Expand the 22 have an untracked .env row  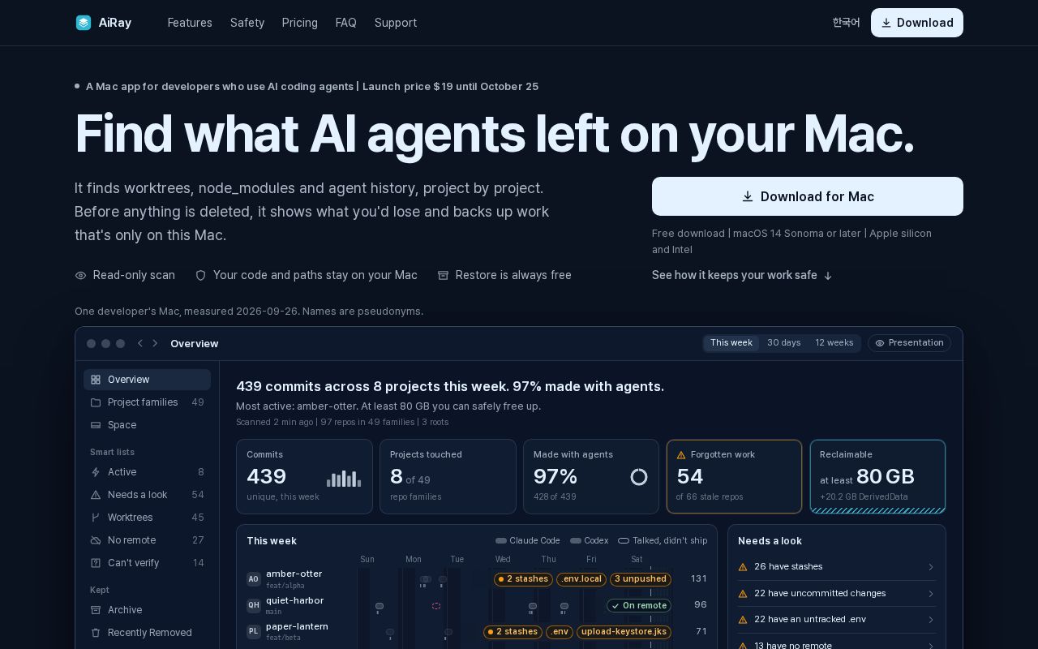pos(837,620)
